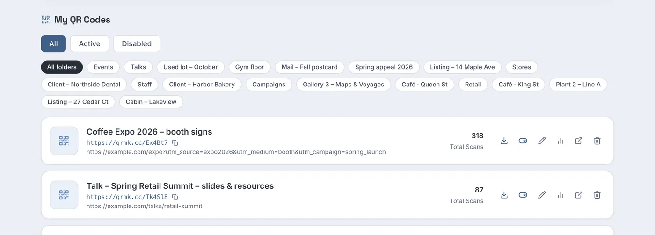
Task: Filter by Staff folder
Action: coord(145,84)
